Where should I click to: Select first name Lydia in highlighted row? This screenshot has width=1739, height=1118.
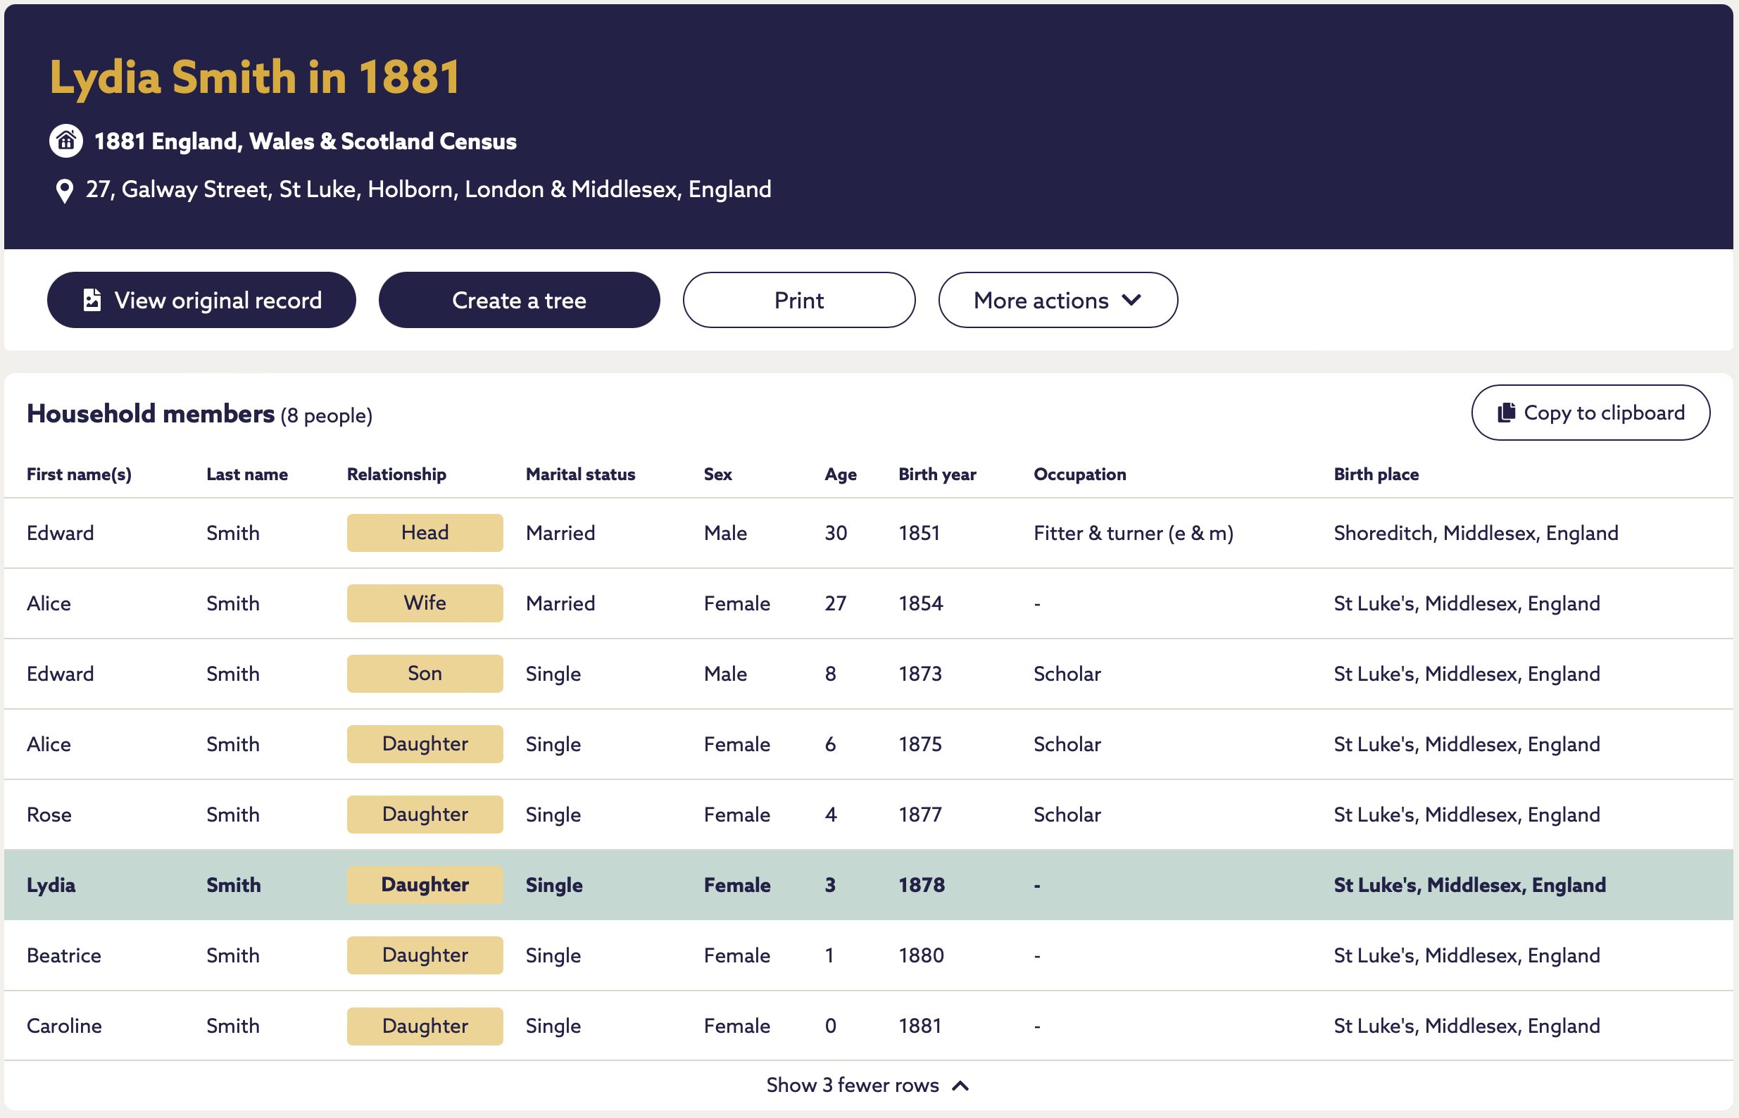click(51, 886)
